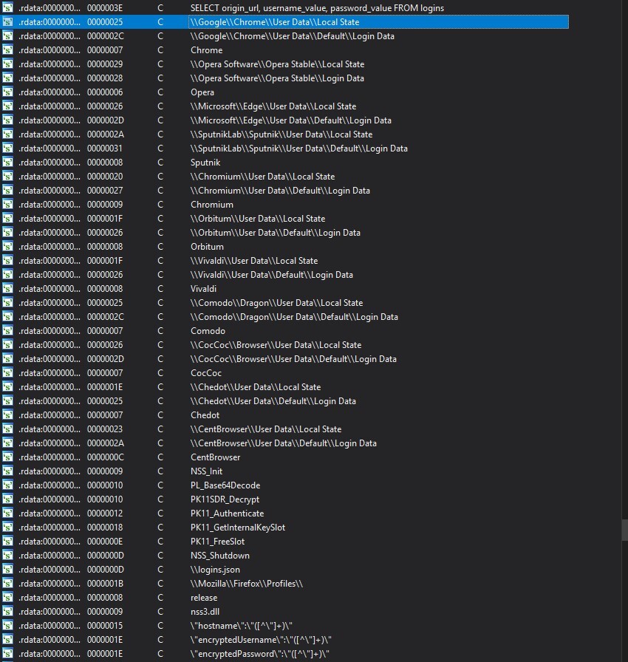Screen dimensions: 628x662
Task: Select the NSS_Shutdown string row
Action: [x=219, y=556]
